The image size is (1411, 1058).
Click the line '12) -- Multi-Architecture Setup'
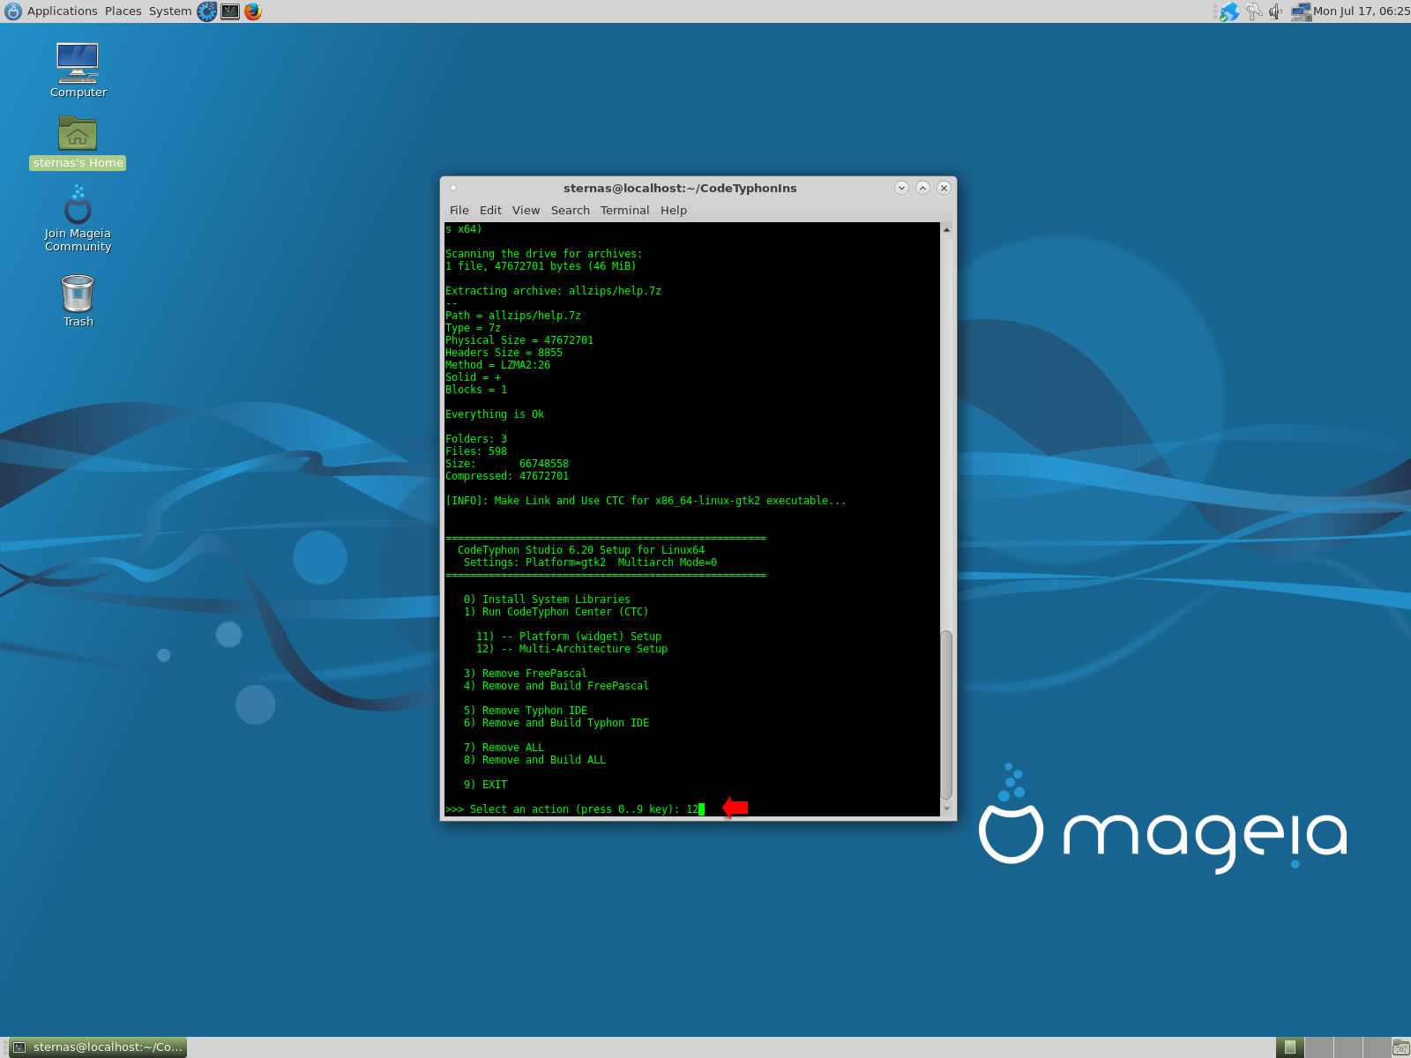coord(571,649)
